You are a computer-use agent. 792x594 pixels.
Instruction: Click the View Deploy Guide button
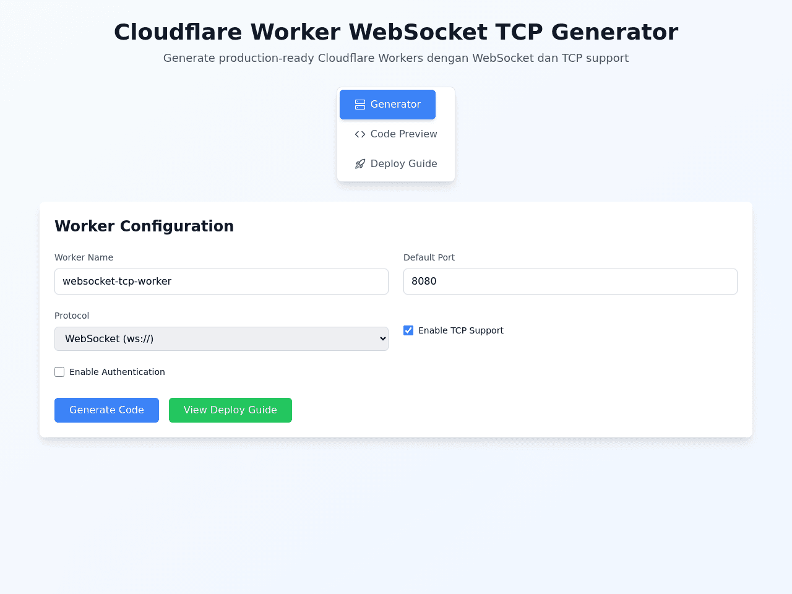pos(230,410)
